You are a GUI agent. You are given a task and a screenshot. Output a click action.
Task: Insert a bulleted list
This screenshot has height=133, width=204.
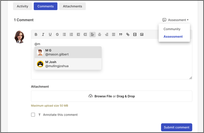click(64, 35)
